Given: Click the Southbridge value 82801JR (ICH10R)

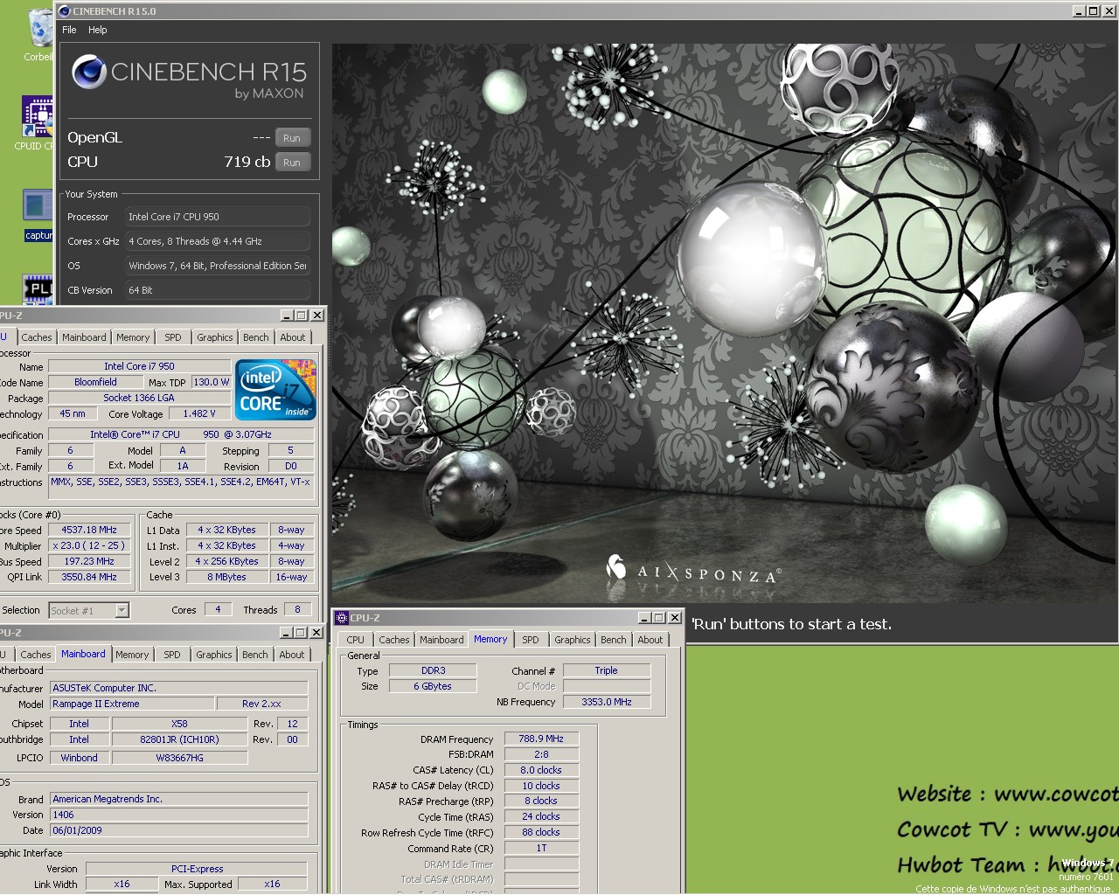Looking at the screenshot, I should 179,739.
